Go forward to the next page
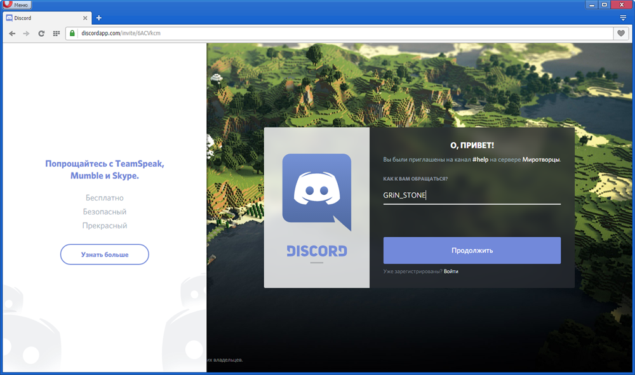This screenshot has width=635, height=375. coord(26,34)
